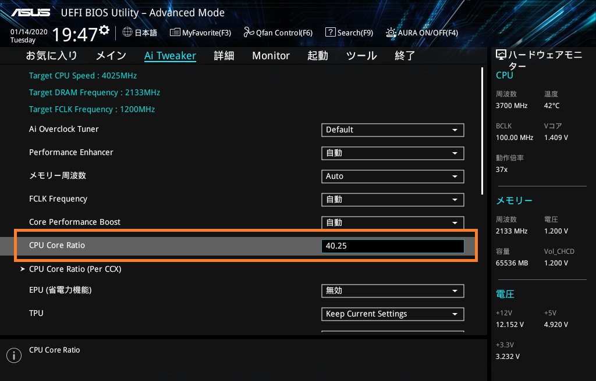Screen dimensions: 596x381
Task: Select the メモリー周波数 row label
Action: click(58, 175)
